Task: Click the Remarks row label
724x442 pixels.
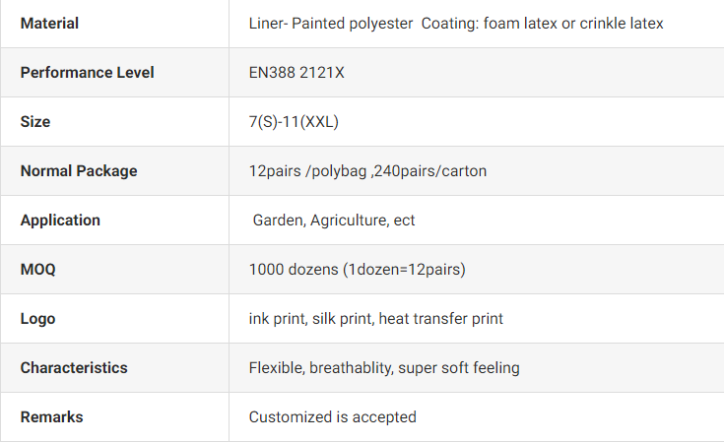Action: tap(51, 417)
